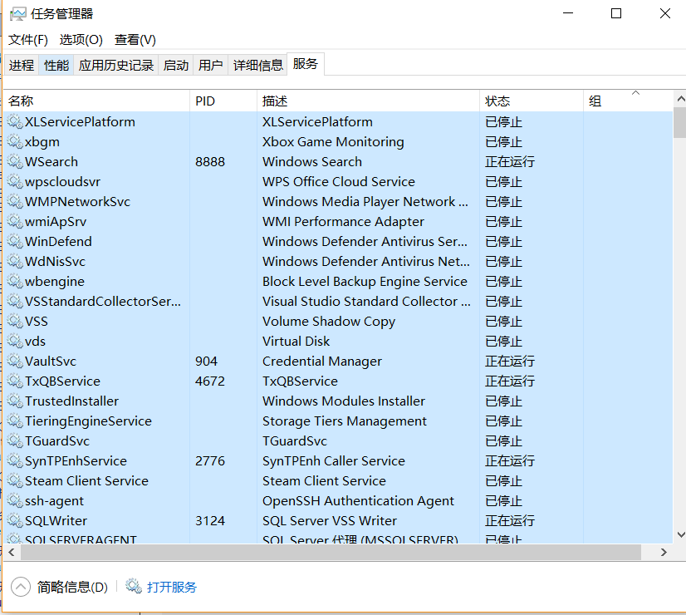This screenshot has width=686, height=615.
Task: Click the gear icon beside wmiApSrv
Action: [15, 221]
